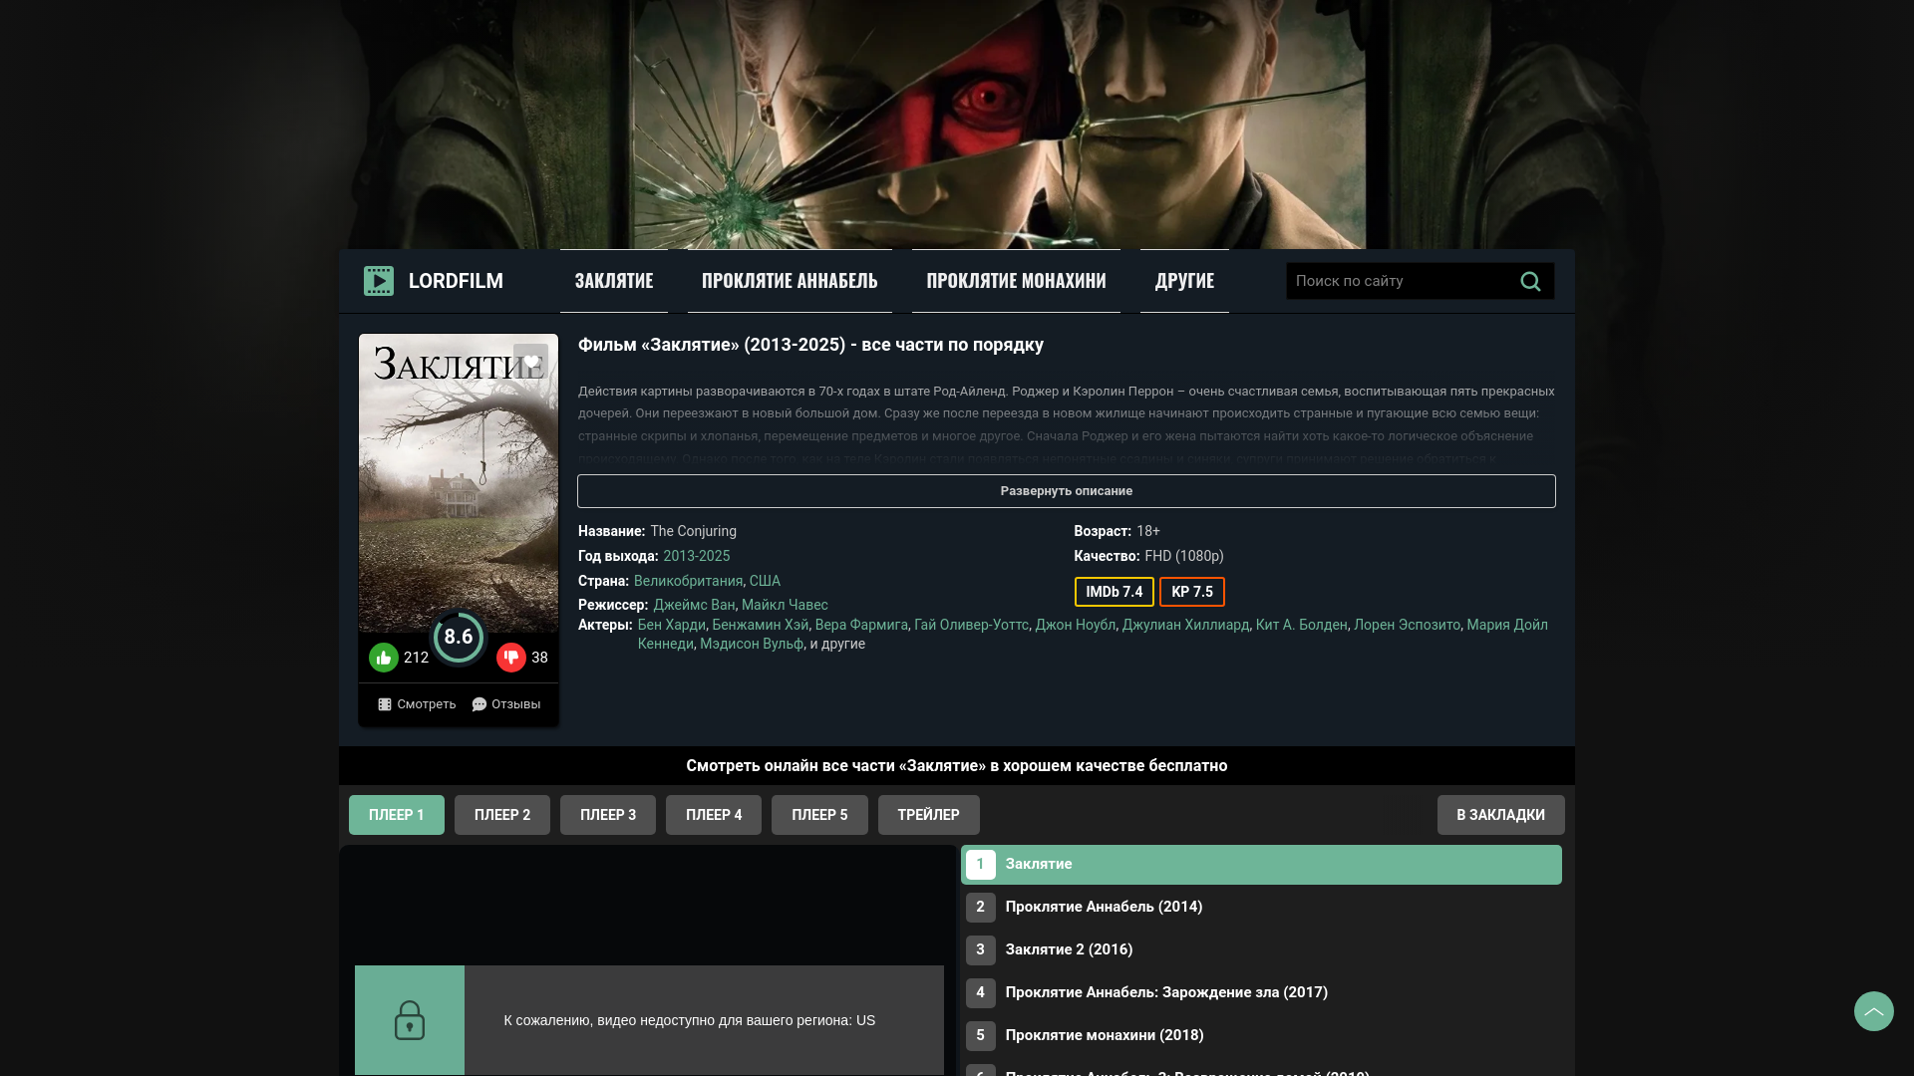Click the search magnifier icon
Image resolution: width=1914 pixels, height=1076 pixels.
[1530, 281]
